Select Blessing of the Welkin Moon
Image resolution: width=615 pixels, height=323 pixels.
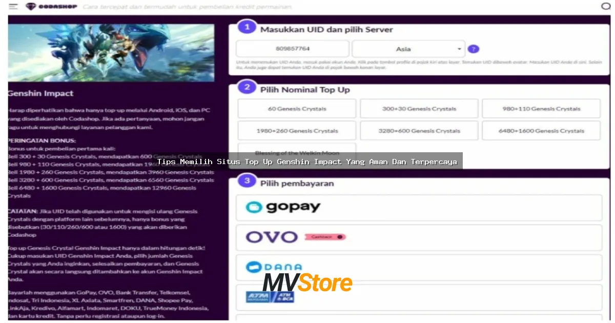(x=297, y=152)
